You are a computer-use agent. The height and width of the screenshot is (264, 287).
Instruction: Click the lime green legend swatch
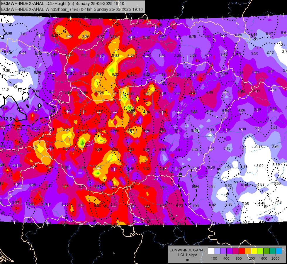[260, 251]
